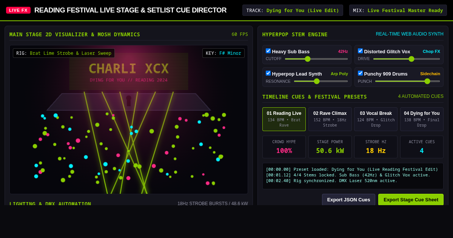The image size is (453, 238).
Task: Click the 4 AUTOMATED CUES label
Action: tap(421, 96)
